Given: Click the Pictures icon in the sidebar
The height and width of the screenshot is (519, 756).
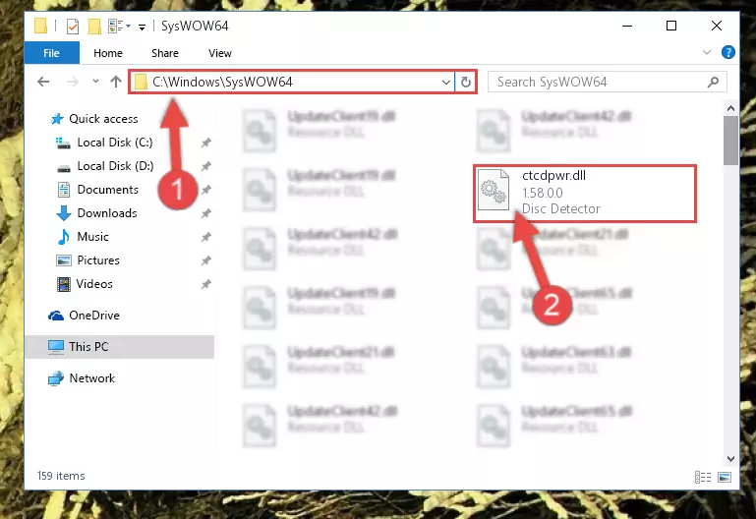Looking at the screenshot, I should [x=64, y=260].
